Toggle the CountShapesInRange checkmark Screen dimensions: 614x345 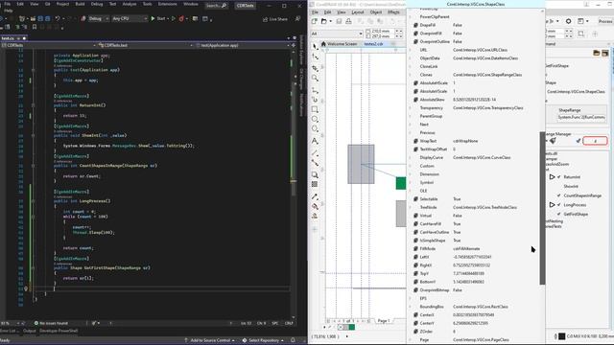pyautogui.click(x=559, y=195)
